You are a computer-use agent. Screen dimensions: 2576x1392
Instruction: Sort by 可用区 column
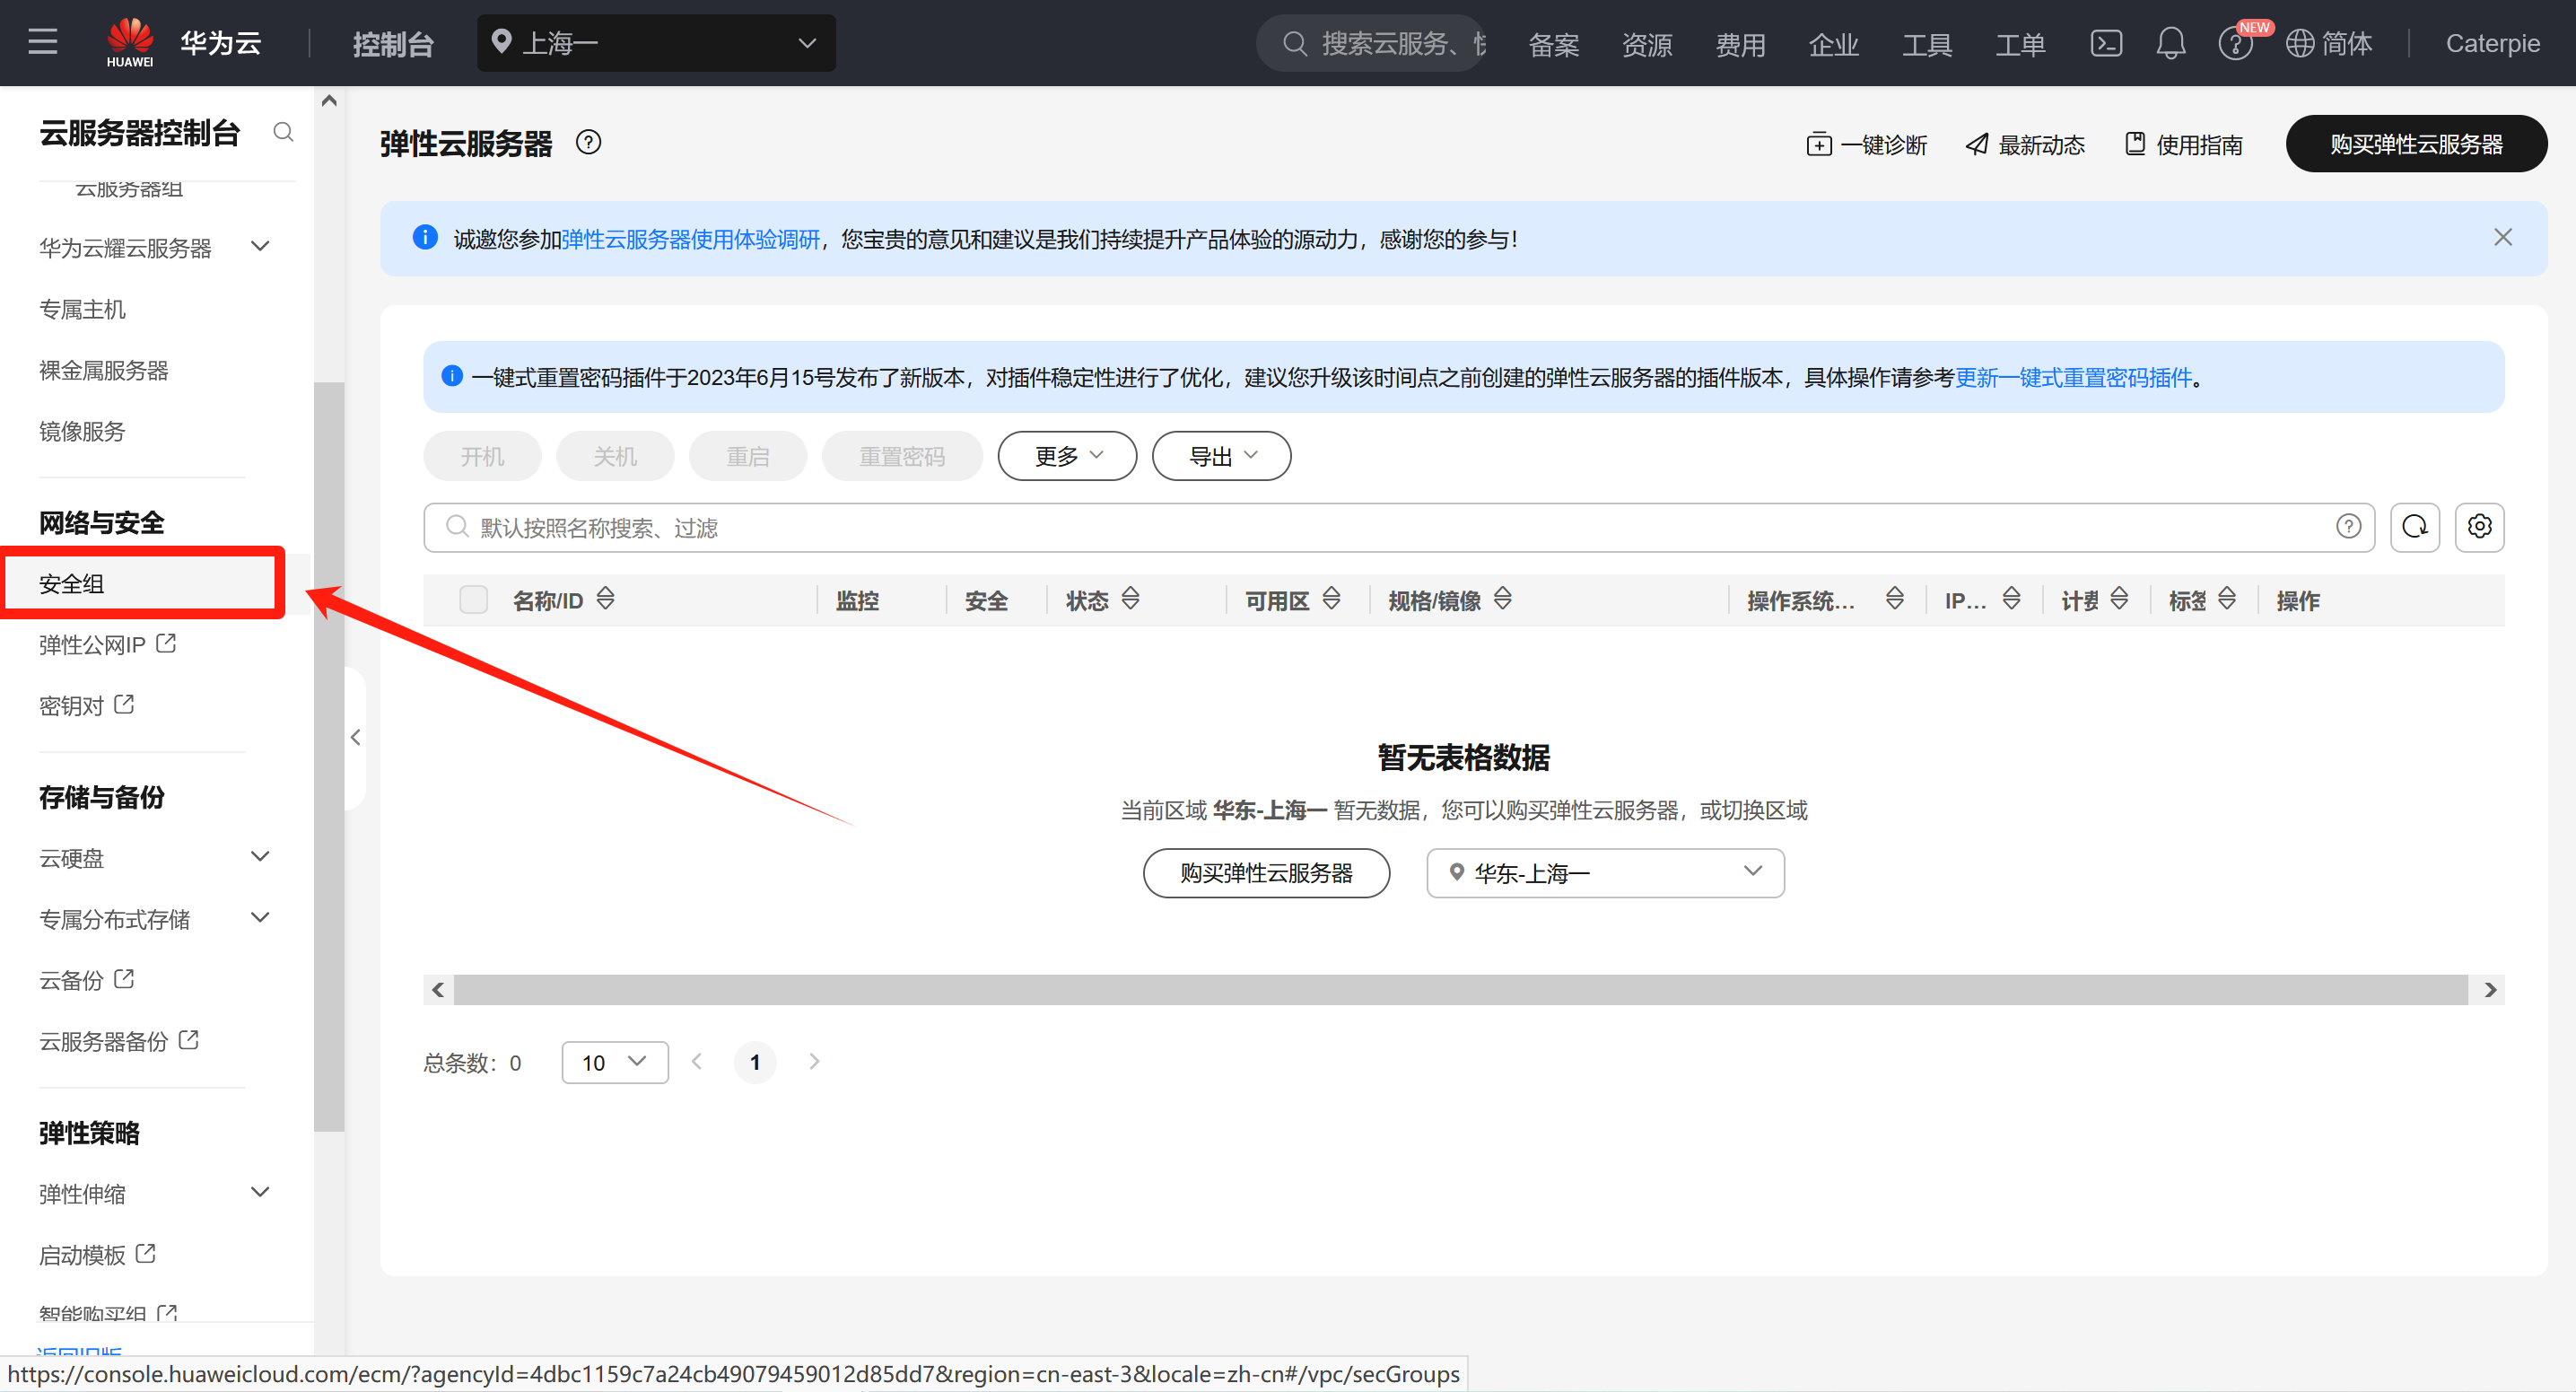coord(1331,599)
